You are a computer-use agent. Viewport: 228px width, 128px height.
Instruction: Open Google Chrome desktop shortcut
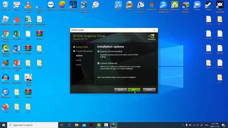click(6, 36)
